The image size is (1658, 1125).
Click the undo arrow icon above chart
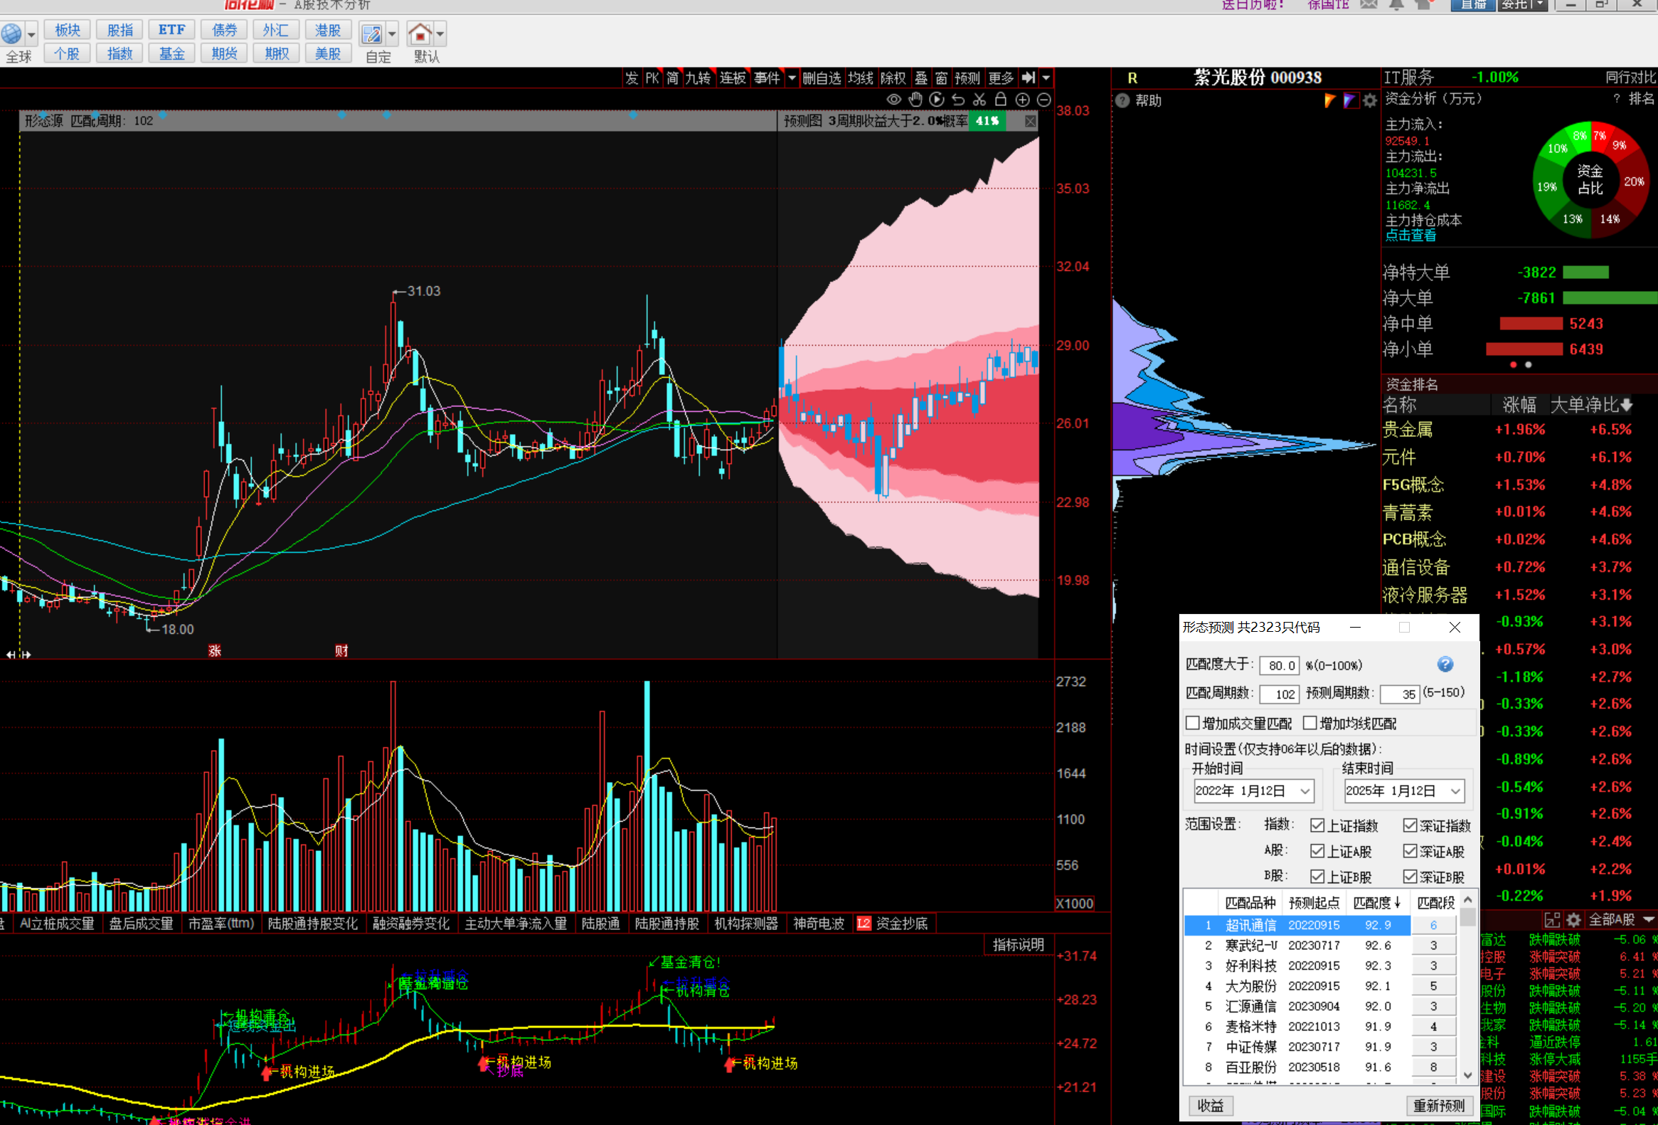[x=958, y=100]
